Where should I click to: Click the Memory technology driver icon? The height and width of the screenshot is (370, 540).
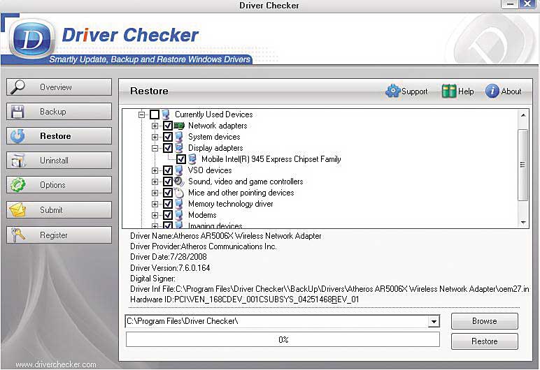pyautogui.click(x=179, y=204)
